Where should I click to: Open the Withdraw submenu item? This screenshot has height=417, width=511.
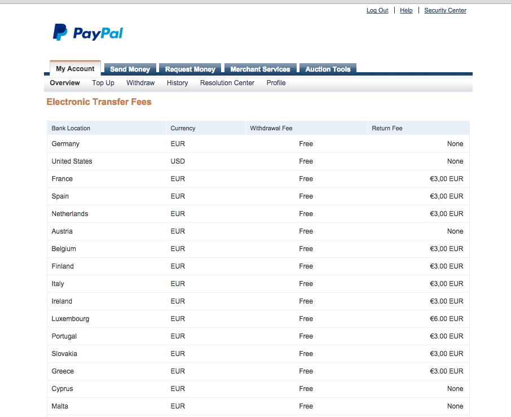click(x=140, y=83)
